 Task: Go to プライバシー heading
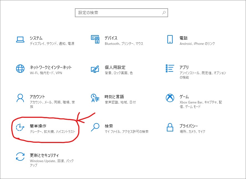tap(189, 126)
